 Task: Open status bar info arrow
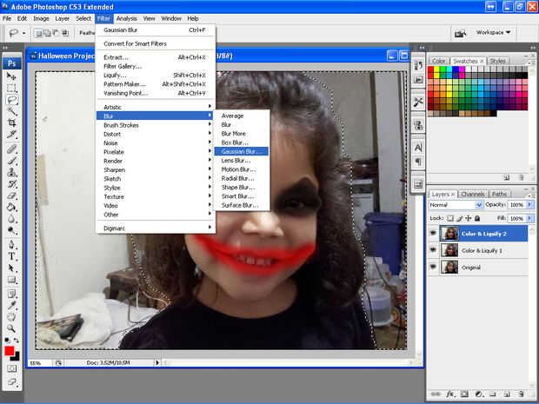(x=157, y=362)
